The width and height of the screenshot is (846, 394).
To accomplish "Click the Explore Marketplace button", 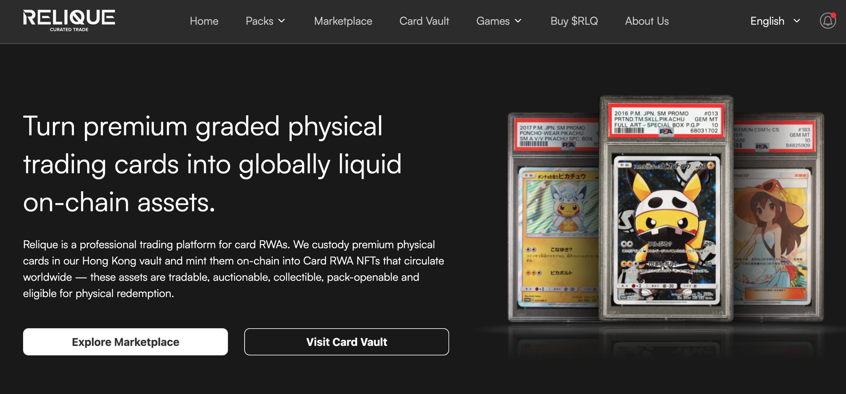I will pos(126,342).
